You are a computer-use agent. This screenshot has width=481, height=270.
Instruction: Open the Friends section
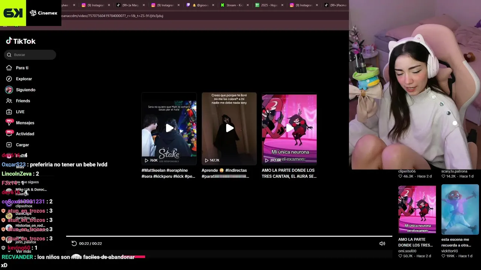point(18,101)
